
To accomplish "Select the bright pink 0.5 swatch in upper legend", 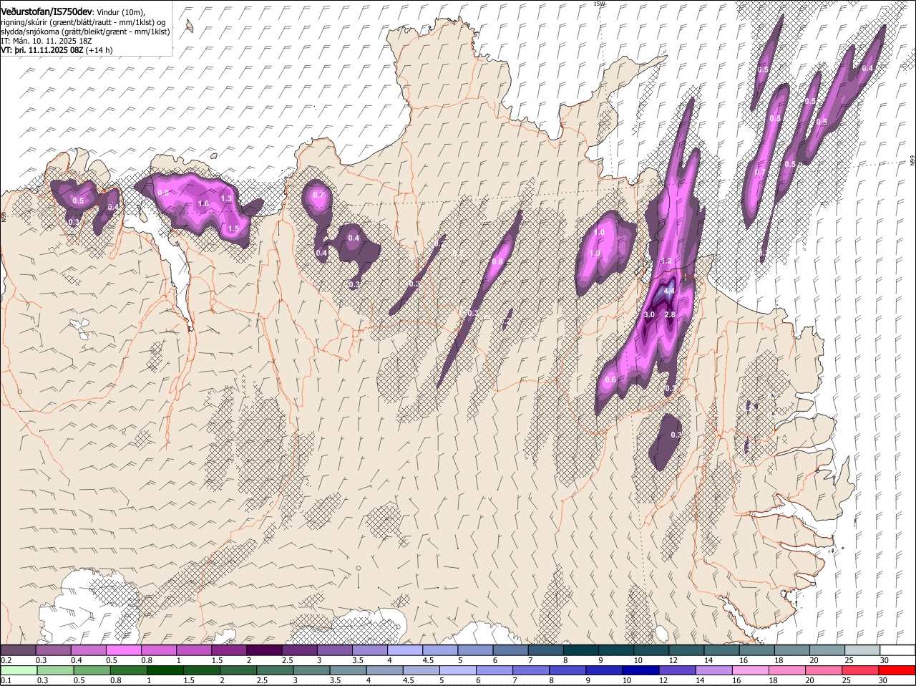I will pyautogui.click(x=123, y=650).
